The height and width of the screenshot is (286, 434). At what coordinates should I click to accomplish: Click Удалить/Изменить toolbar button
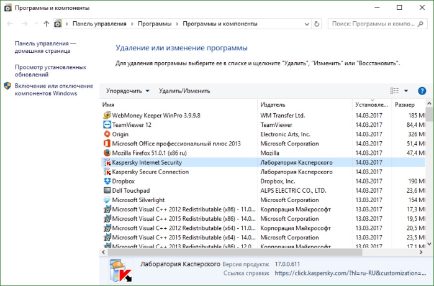(x=184, y=91)
